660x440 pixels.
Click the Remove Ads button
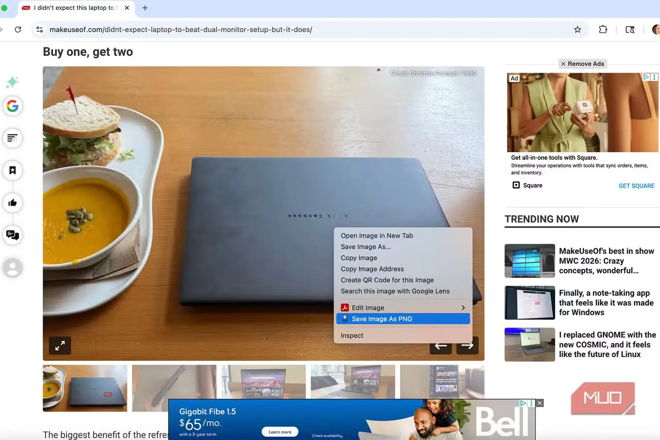pos(582,64)
